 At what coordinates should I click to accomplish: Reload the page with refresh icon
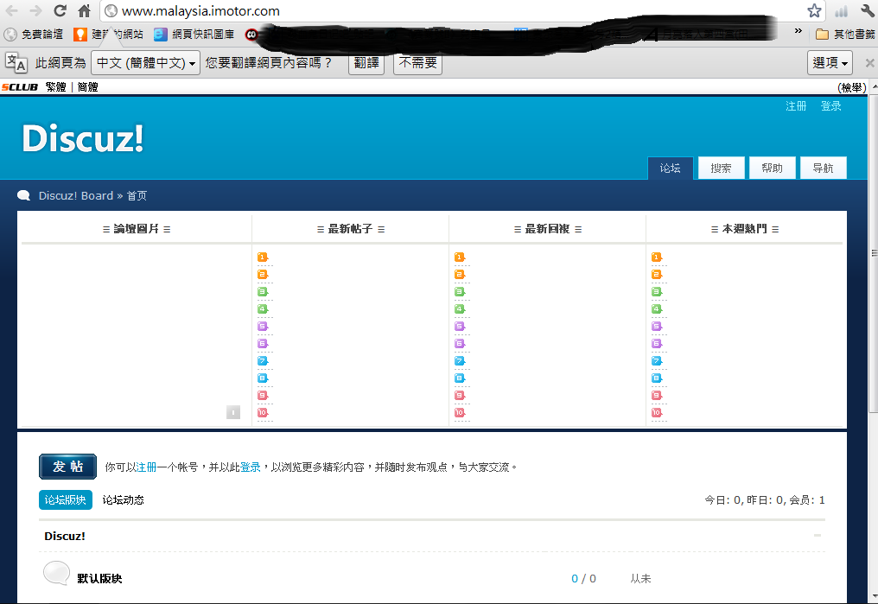click(60, 10)
